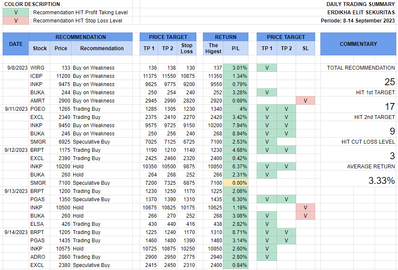Select the DATE column header
The image size is (398, 270).
(16, 44)
